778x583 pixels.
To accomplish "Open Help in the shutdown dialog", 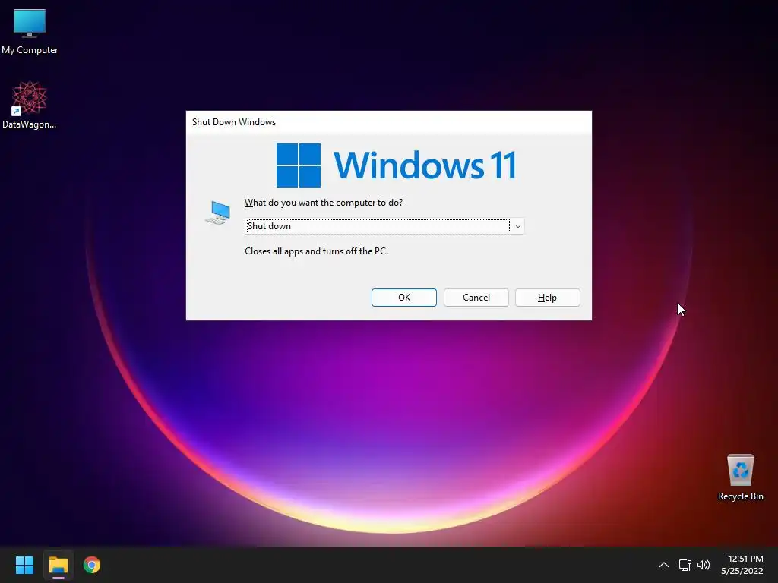I will pyautogui.click(x=547, y=298).
